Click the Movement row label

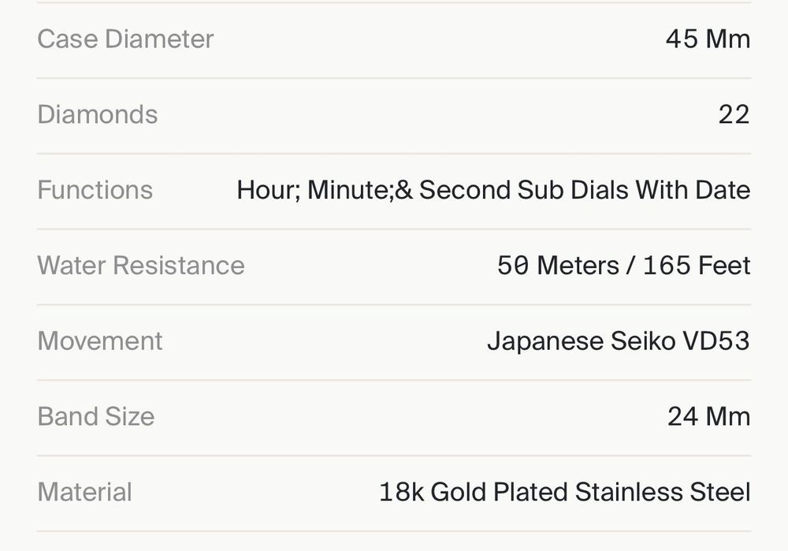click(x=99, y=341)
